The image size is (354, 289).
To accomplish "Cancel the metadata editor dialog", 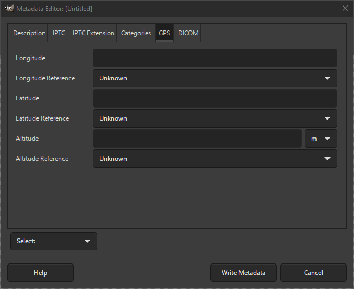I will click(x=313, y=273).
